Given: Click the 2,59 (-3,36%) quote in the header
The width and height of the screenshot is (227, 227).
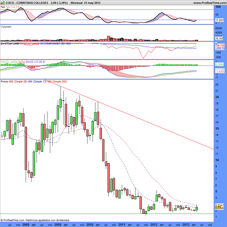Looking at the screenshot, I should pos(59,3).
